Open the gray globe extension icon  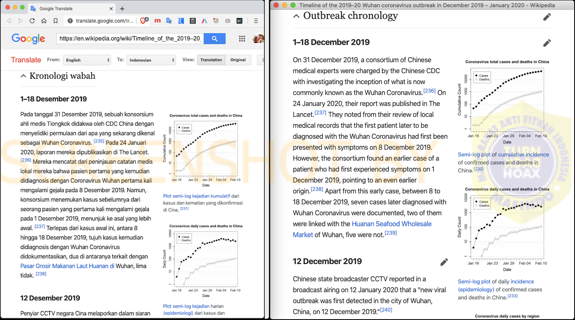pyautogui.click(x=216, y=21)
